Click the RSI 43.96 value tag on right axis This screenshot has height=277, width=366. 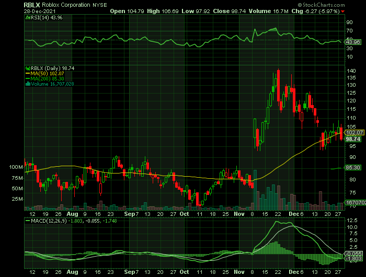coord(353,42)
